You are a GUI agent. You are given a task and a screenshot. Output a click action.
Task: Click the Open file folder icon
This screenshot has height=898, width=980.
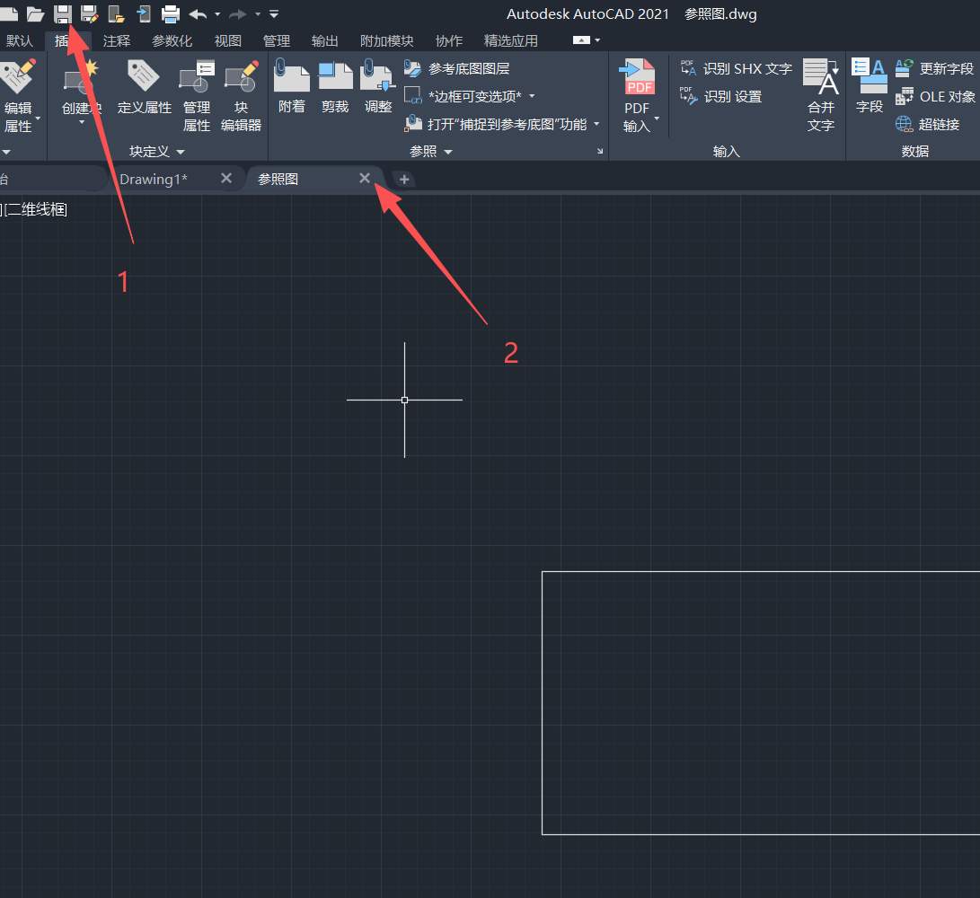[x=36, y=13]
